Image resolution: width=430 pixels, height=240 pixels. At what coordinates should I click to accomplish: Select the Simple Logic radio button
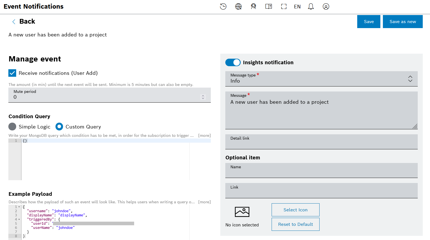[12, 127]
